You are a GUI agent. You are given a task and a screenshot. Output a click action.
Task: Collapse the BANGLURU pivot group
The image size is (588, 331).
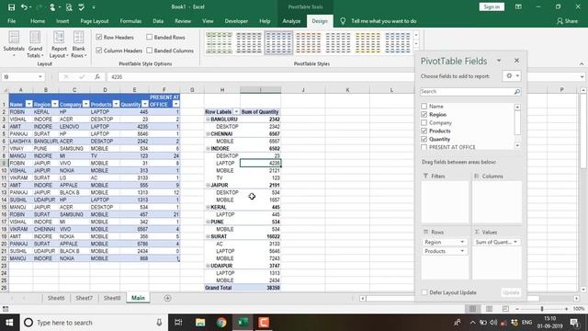(x=208, y=120)
